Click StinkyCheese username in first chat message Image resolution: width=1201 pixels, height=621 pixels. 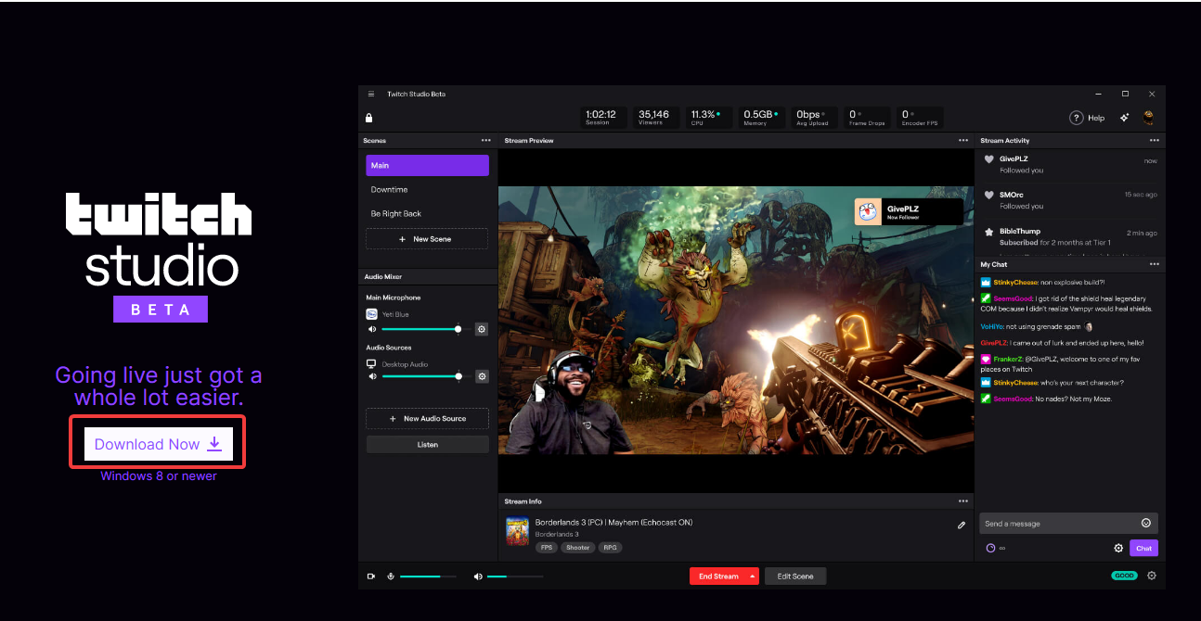pos(1015,282)
